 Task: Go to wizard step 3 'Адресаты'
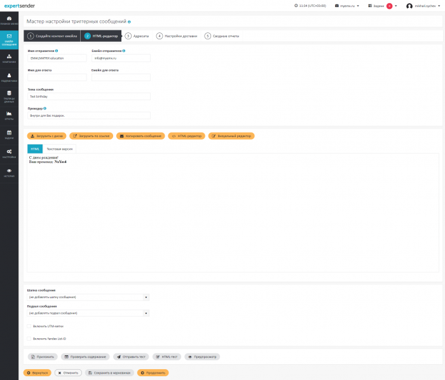[137, 36]
